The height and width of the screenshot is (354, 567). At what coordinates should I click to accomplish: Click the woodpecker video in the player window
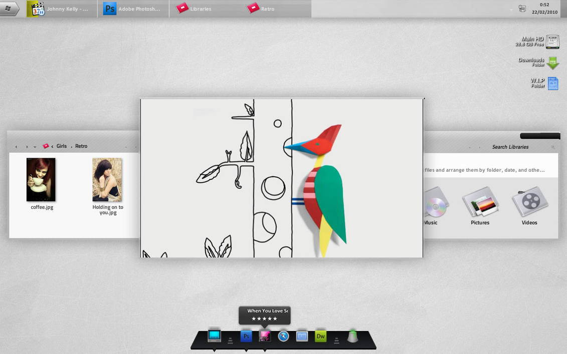282,178
